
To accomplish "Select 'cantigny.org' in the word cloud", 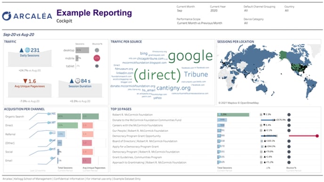I will coord(173,88).
